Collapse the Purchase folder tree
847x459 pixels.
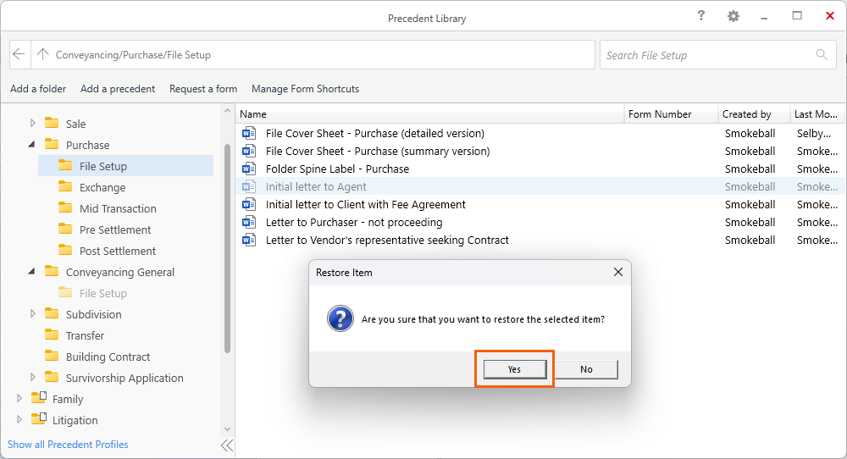pos(32,145)
